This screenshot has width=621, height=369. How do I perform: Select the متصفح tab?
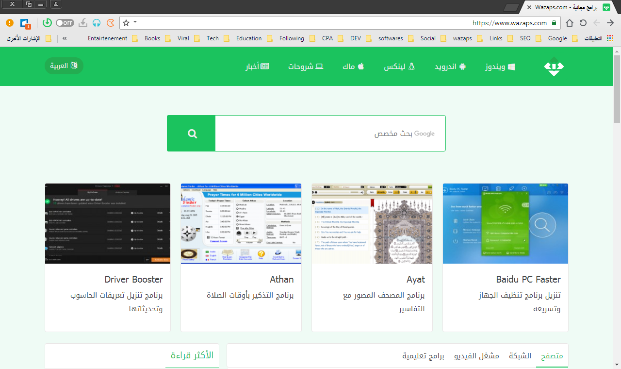tap(552, 356)
